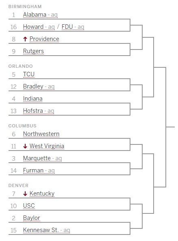Click the USC team name
The width and height of the screenshot is (178, 241).
tap(29, 206)
